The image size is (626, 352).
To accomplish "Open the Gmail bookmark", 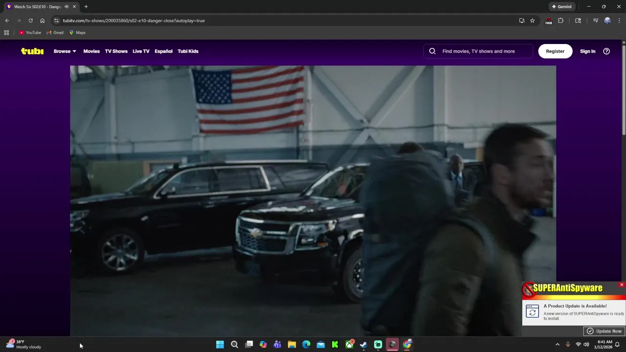I will [55, 33].
